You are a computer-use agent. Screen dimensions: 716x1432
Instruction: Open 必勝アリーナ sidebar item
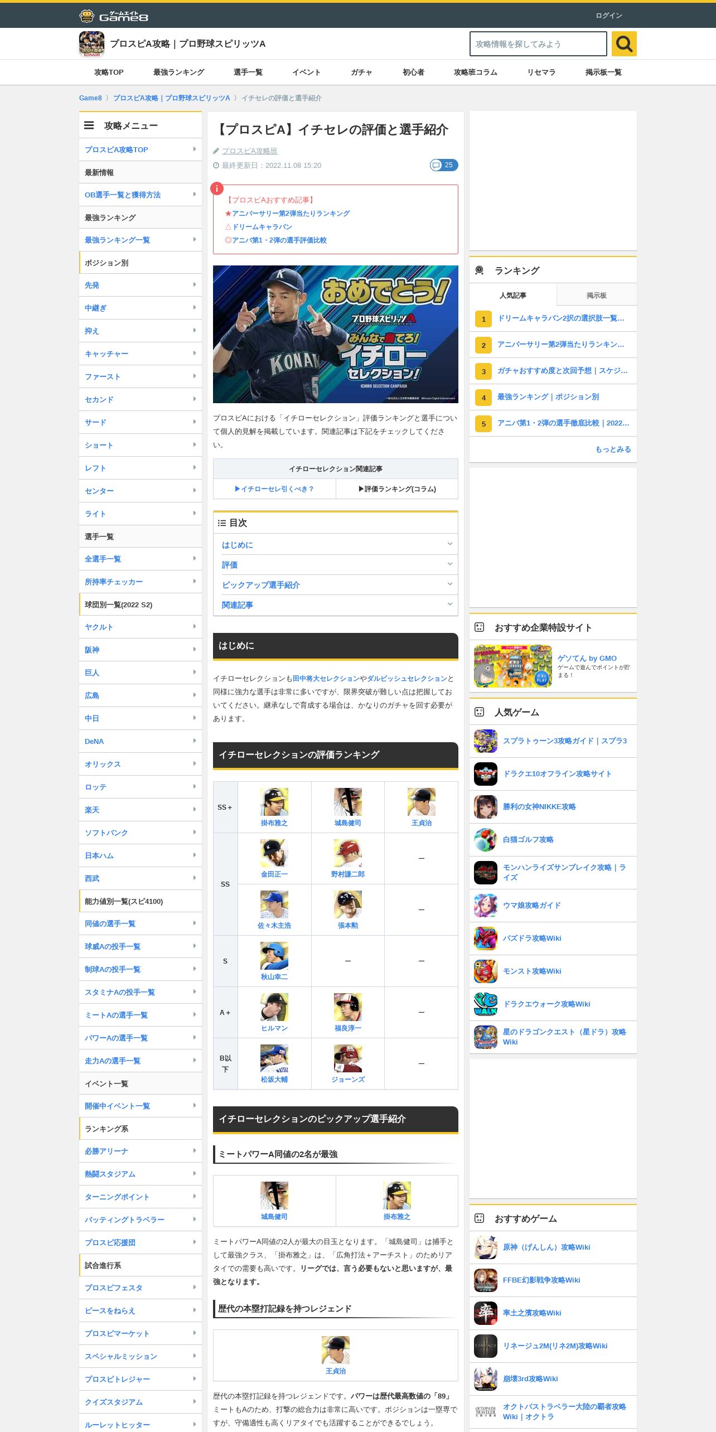coord(141,1151)
